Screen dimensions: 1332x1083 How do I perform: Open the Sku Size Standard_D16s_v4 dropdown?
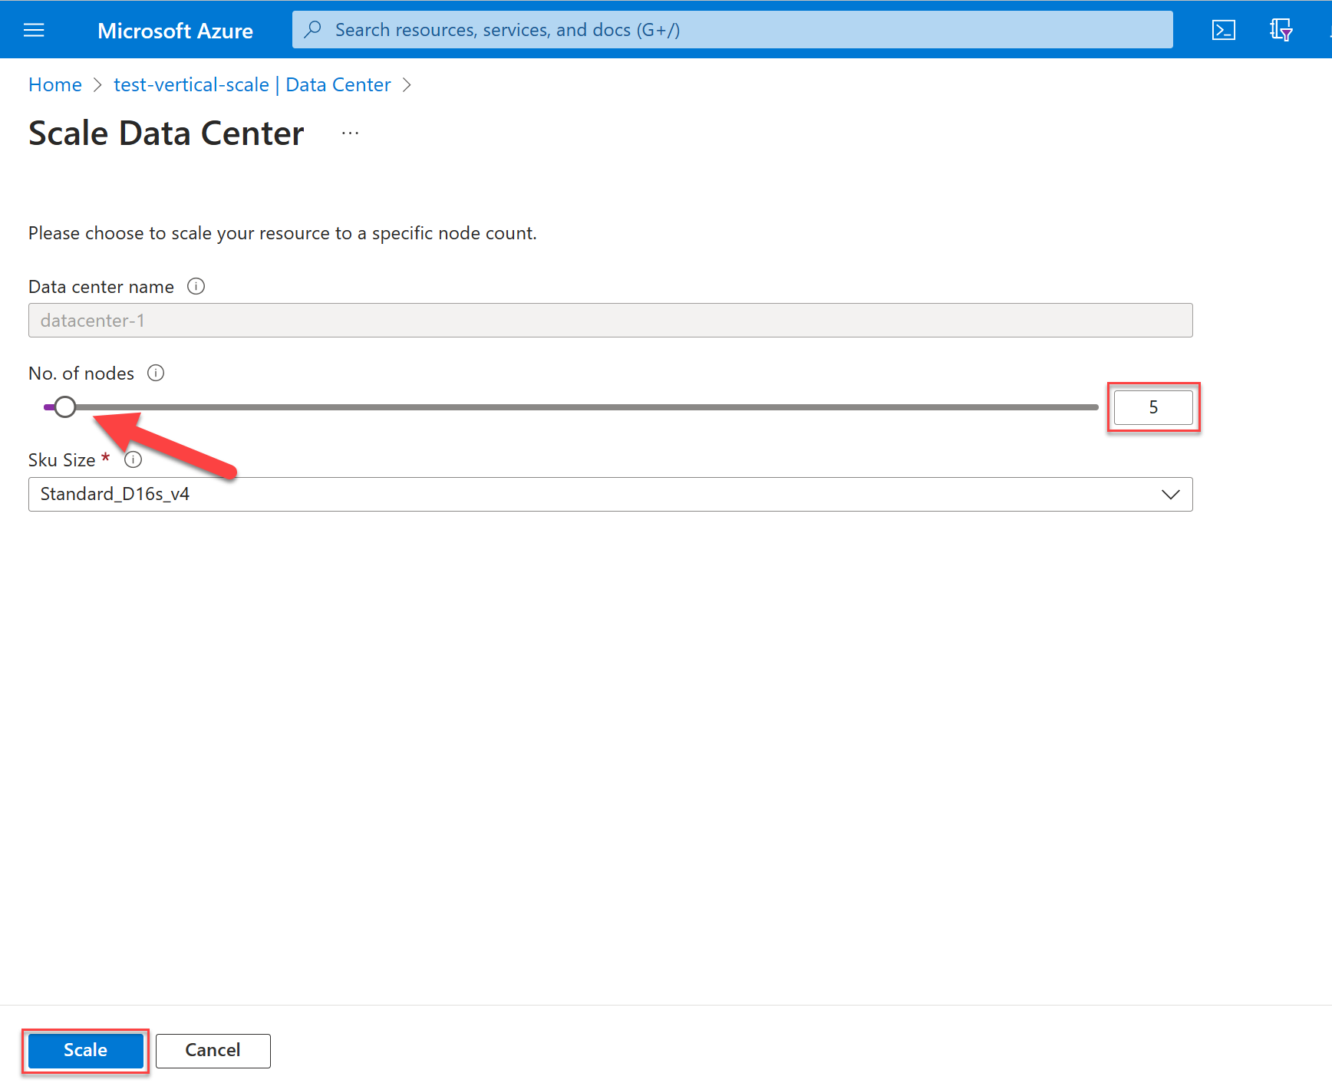tap(598, 495)
